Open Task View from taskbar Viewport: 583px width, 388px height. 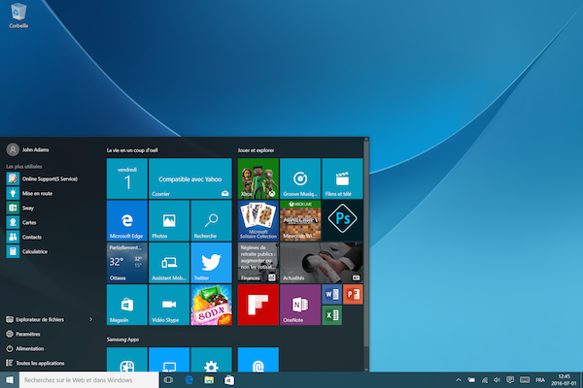[168, 380]
